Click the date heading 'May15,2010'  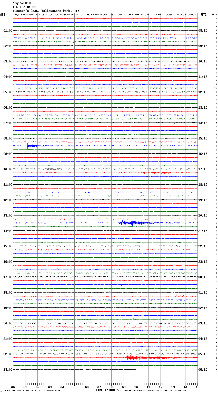tap(22, 3)
